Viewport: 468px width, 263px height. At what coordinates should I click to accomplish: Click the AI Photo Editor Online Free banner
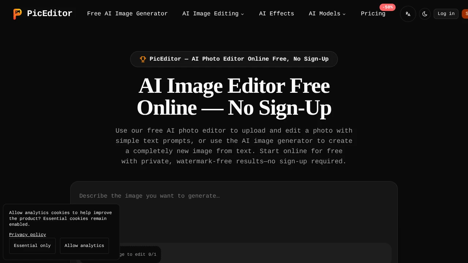coord(234,59)
